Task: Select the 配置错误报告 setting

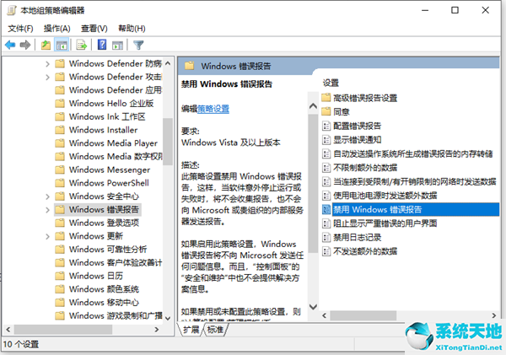Action: click(x=358, y=126)
